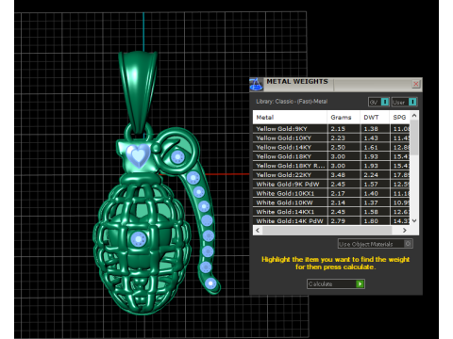Click the 2.24 DWT value
The height and width of the screenshot is (339, 453).
pyautogui.click(x=371, y=175)
